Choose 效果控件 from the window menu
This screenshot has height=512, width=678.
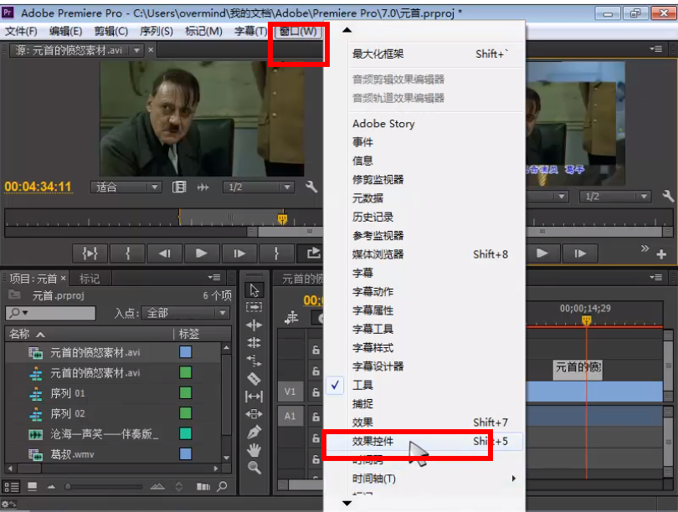(x=423, y=441)
